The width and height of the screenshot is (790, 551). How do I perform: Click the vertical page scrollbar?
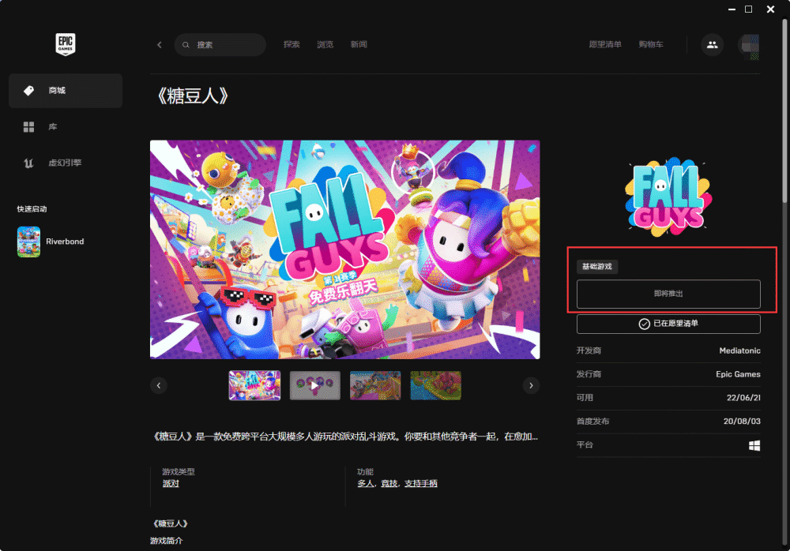784,111
